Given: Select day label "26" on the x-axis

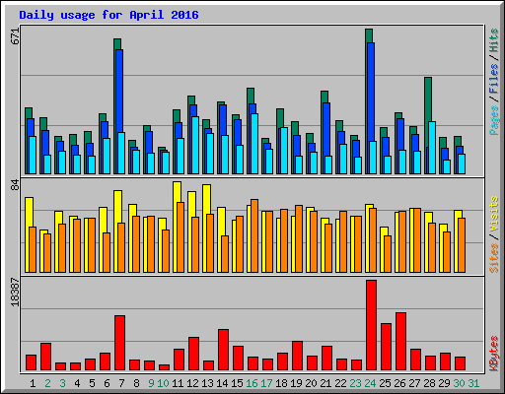Looking at the screenshot, I should coord(399,383).
